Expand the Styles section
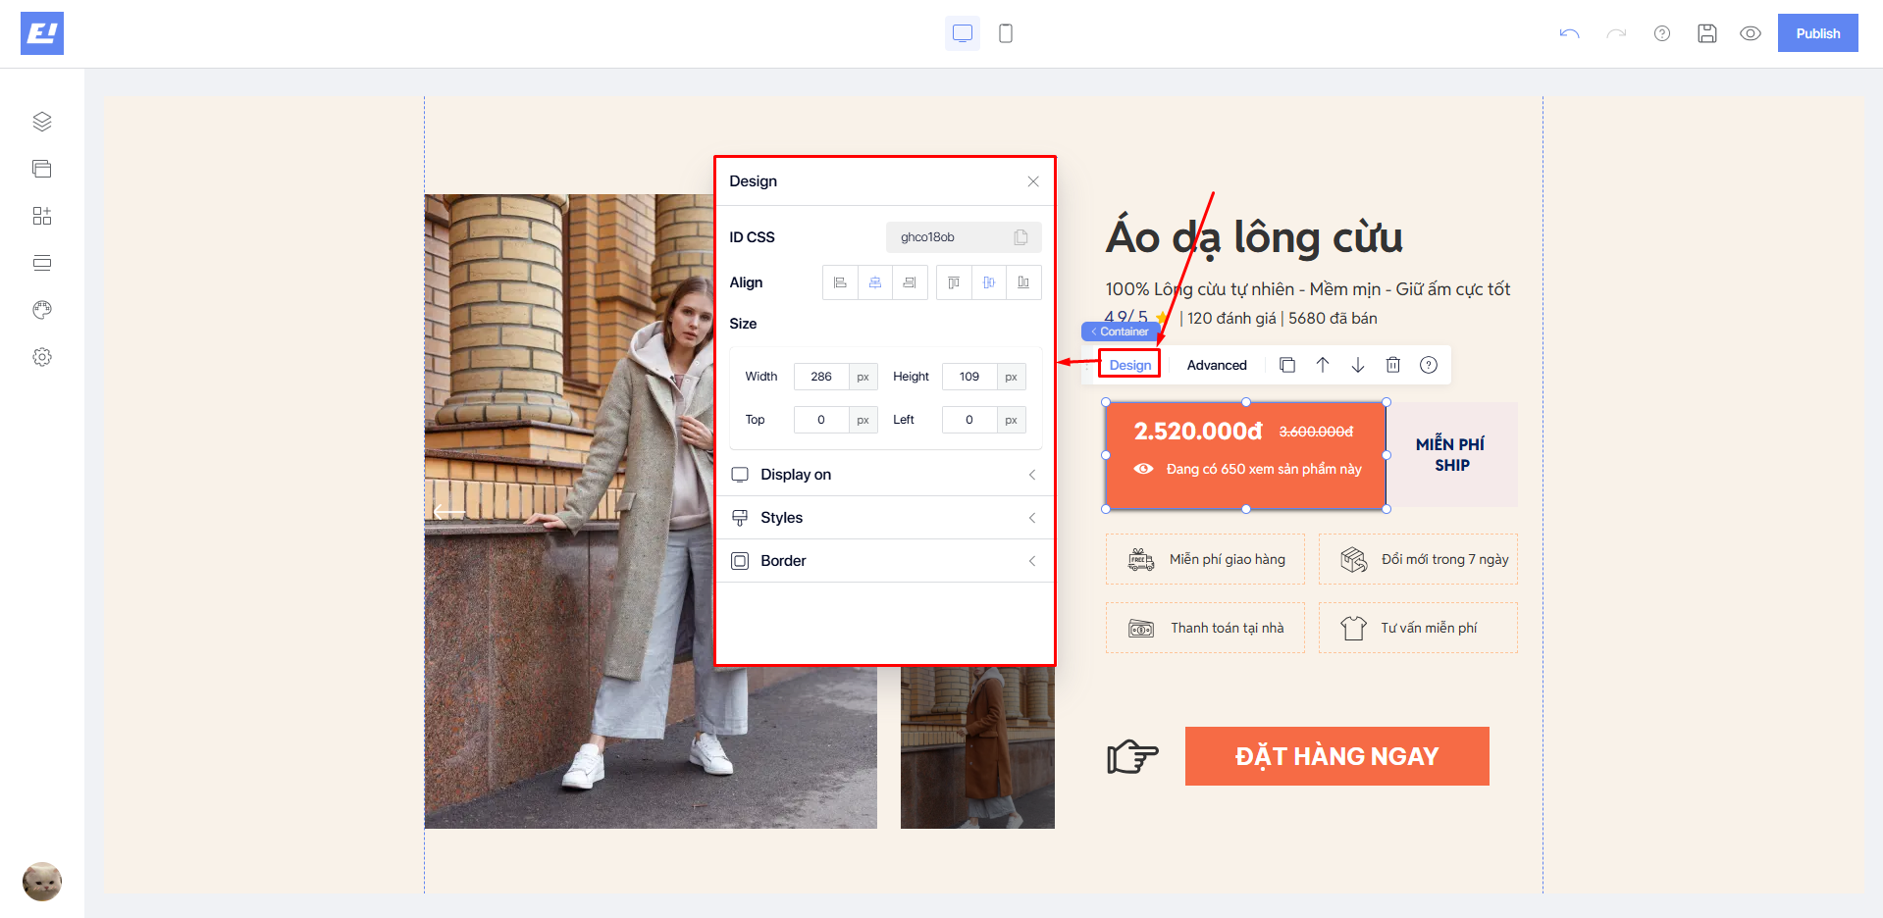Viewport: 1883px width, 918px height. click(x=884, y=518)
